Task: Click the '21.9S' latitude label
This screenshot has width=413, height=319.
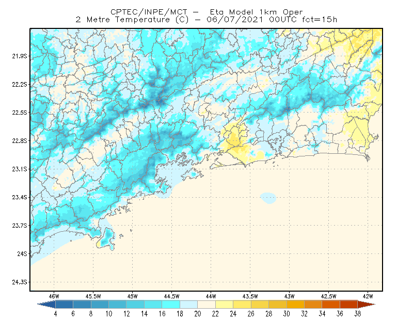Action: pos(20,56)
